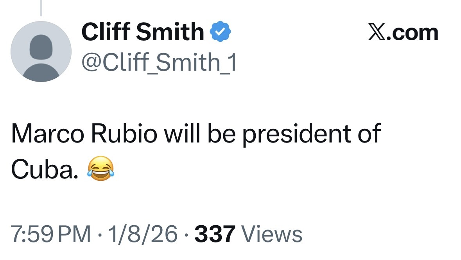Click the word Views
Image resolution: width=461 pixels, height=260 pixels.
tap(272, 234)
